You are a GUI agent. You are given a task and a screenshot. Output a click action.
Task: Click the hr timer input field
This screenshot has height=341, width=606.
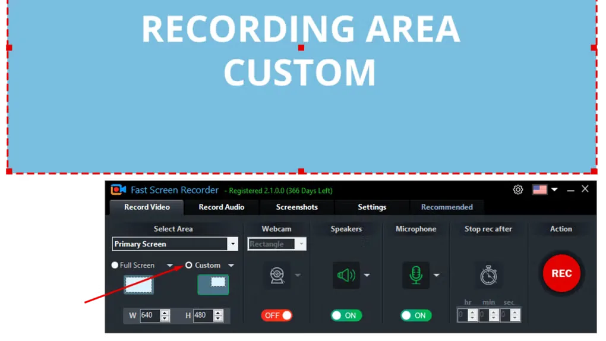463,315
